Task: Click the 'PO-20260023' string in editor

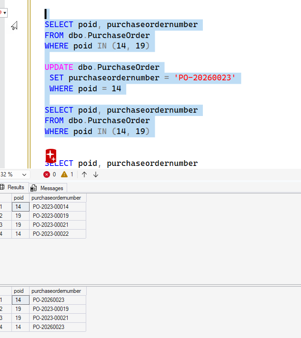Action: pyautogui.click(x=206, y=77)
